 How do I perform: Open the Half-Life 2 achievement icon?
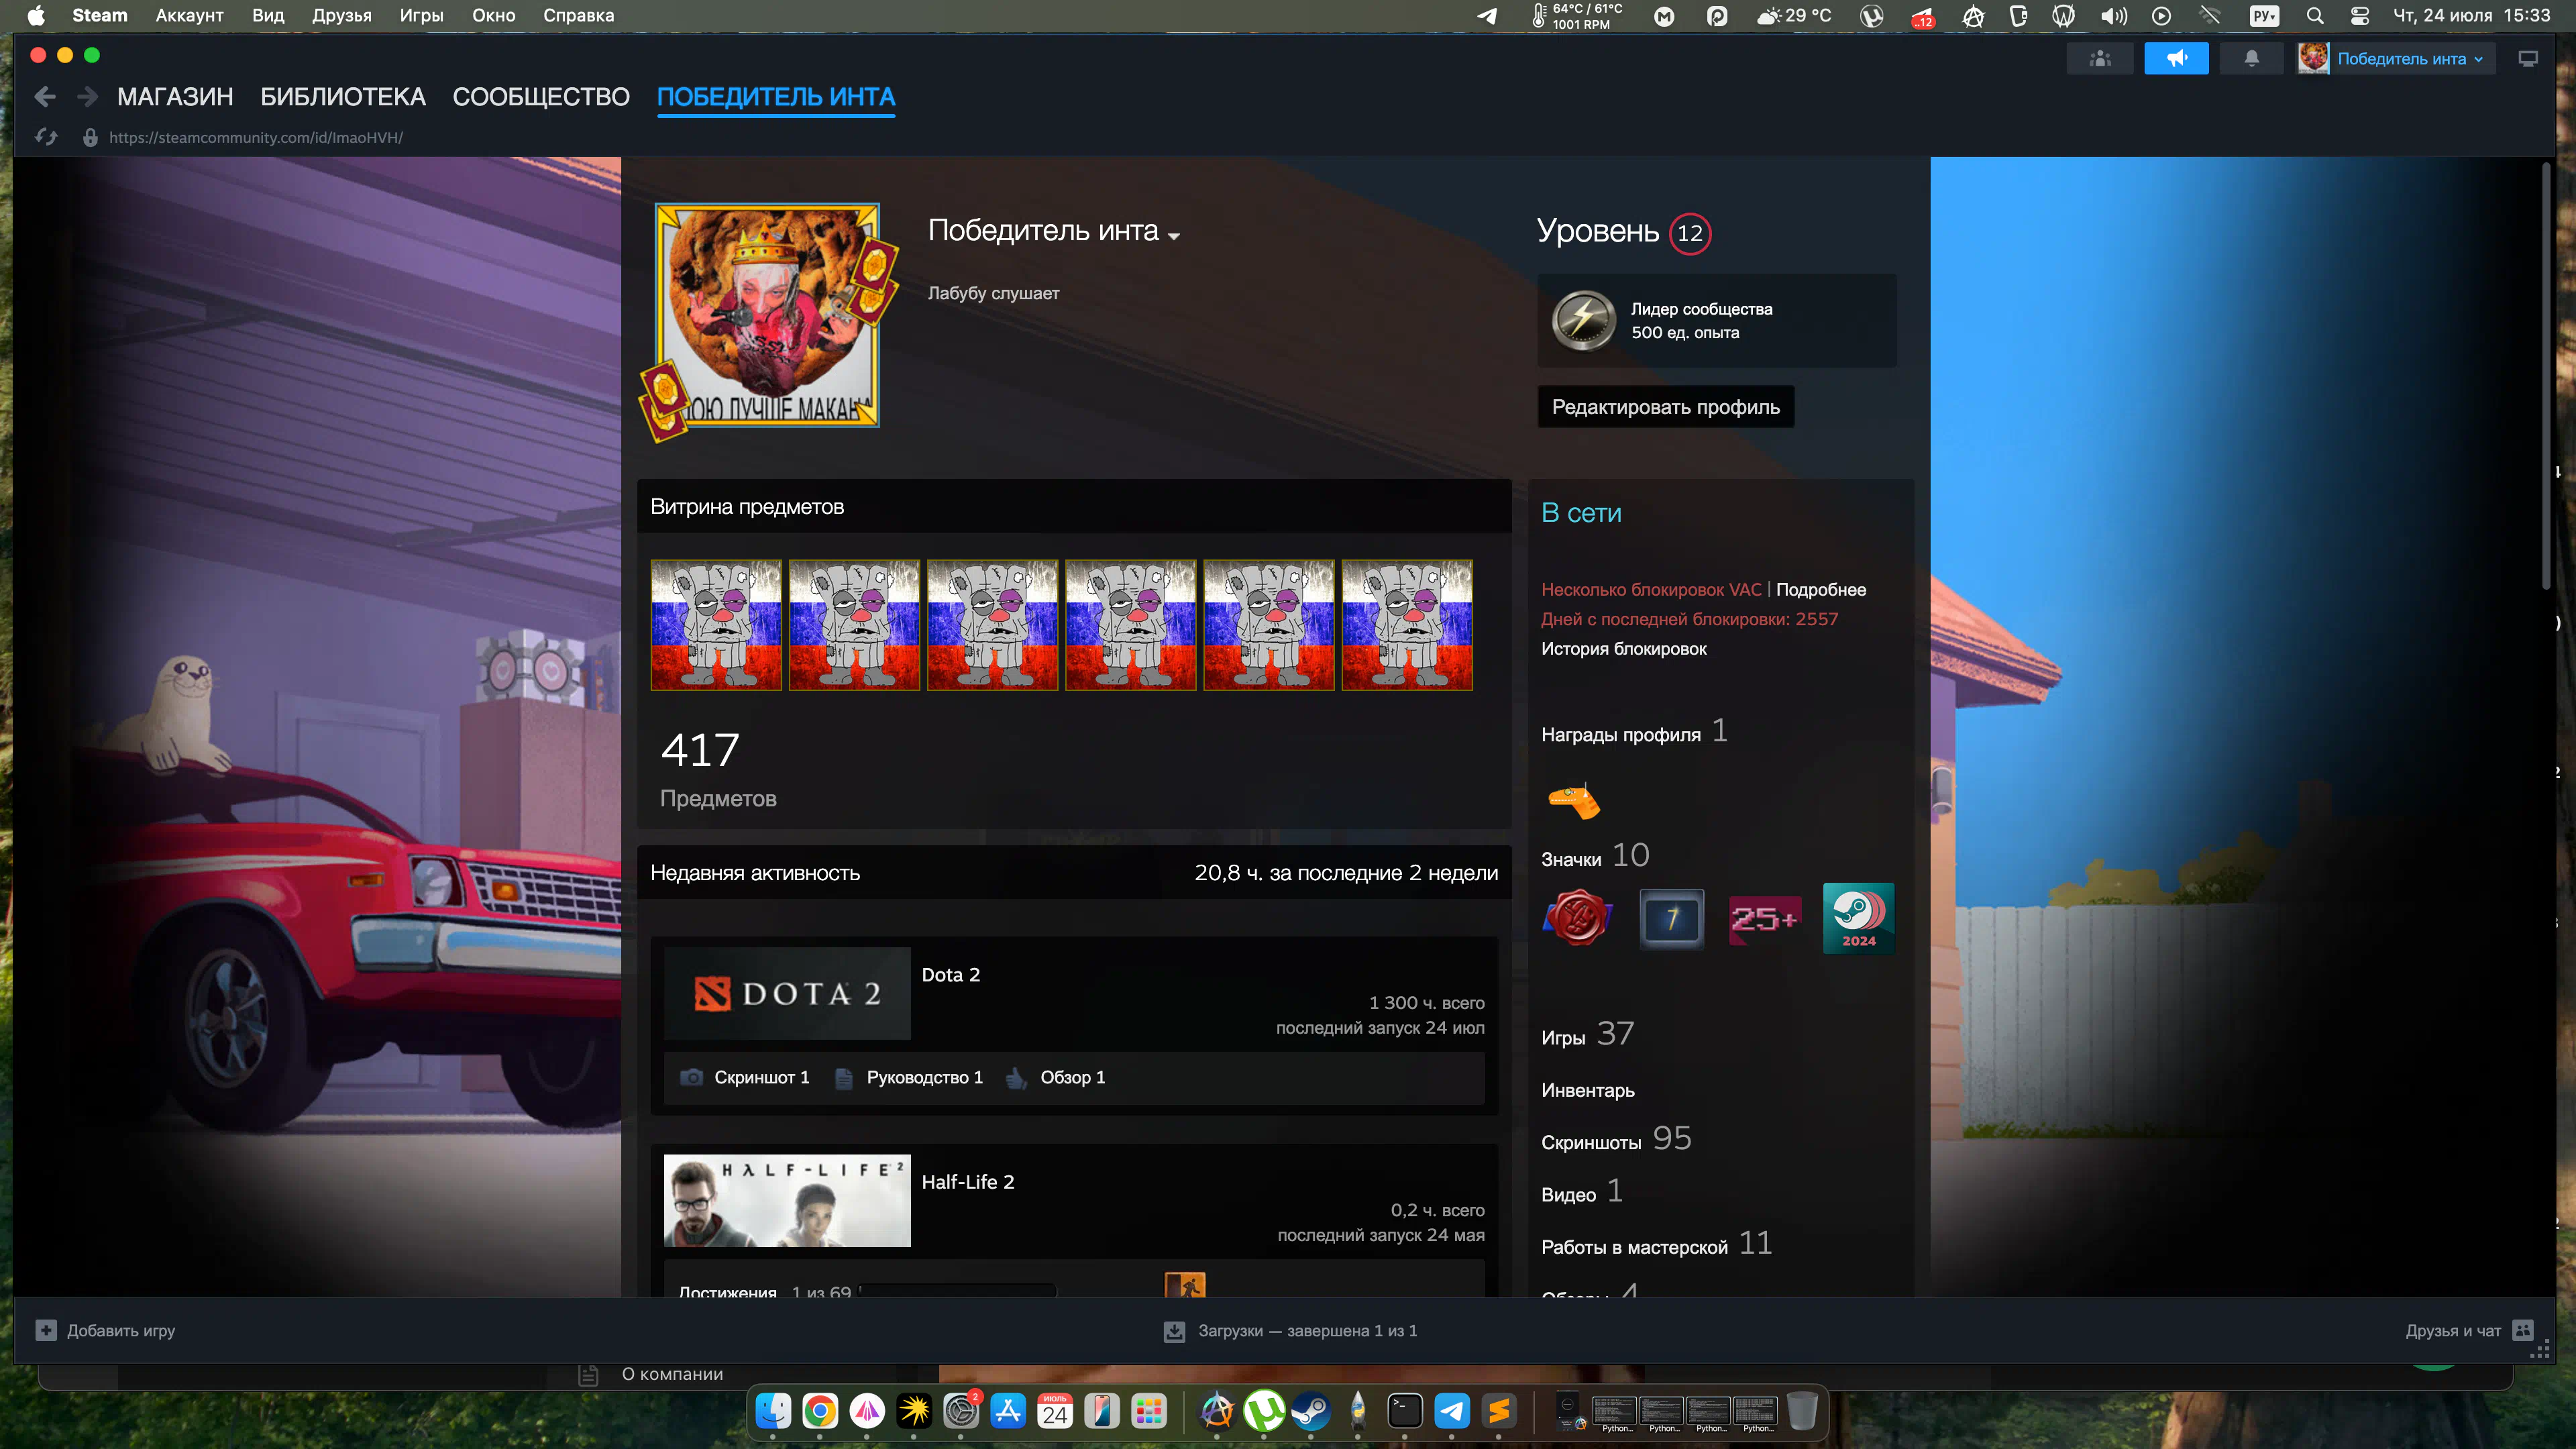point(1185,1284)
